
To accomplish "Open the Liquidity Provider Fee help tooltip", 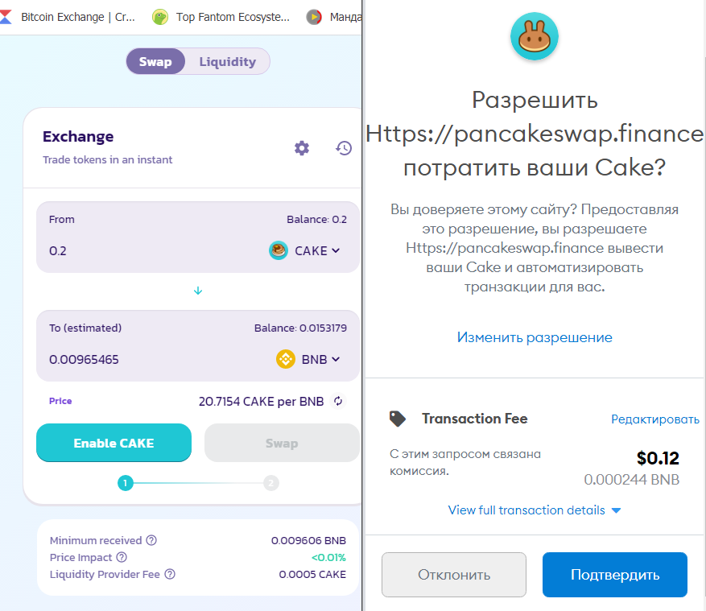I will pos(168,574).
